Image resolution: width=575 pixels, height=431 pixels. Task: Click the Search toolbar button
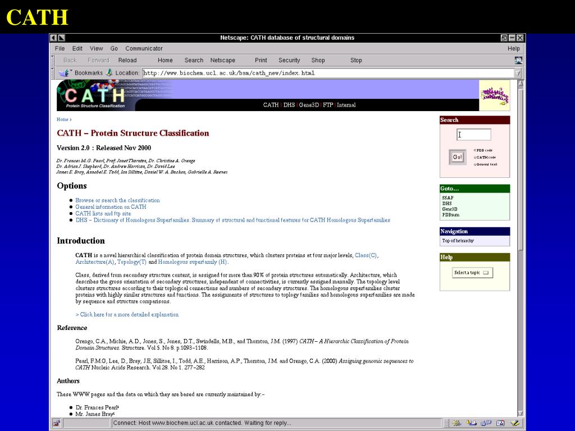click(x=194, y=60)
